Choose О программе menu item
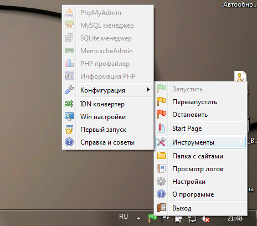Screen dimensions: 257x226 point(201,194)
